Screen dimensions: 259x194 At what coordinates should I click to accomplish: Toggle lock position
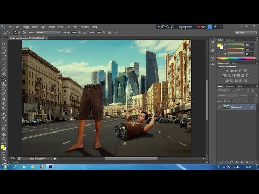pos(234,101)
